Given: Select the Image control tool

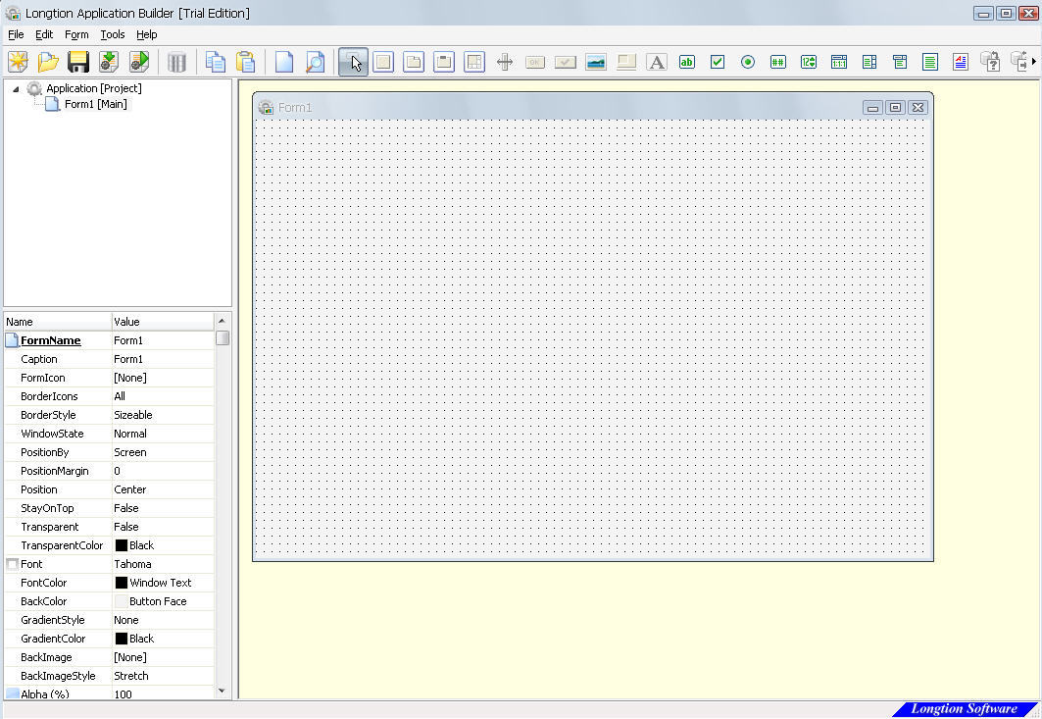Looking at the screenshot, I should pyautogui.click(x=596, y=61).
